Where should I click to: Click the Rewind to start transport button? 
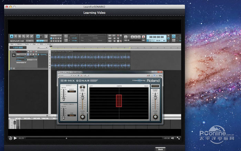[126, 37]
